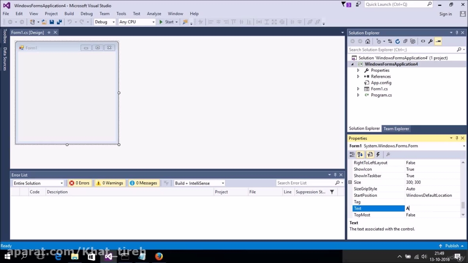Open the Build menu
Screen dimensions: 468x263
tap(69, 14)
